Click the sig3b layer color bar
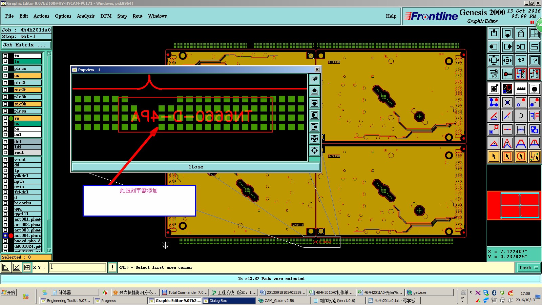The width and height of the screenshot is (542, 305). pyautogui.click(x=28, y=104)
